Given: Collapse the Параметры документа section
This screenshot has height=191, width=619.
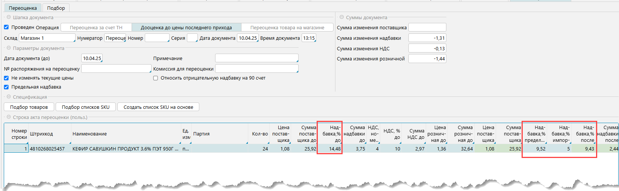Looking at the screenshot, I should 9,48.
